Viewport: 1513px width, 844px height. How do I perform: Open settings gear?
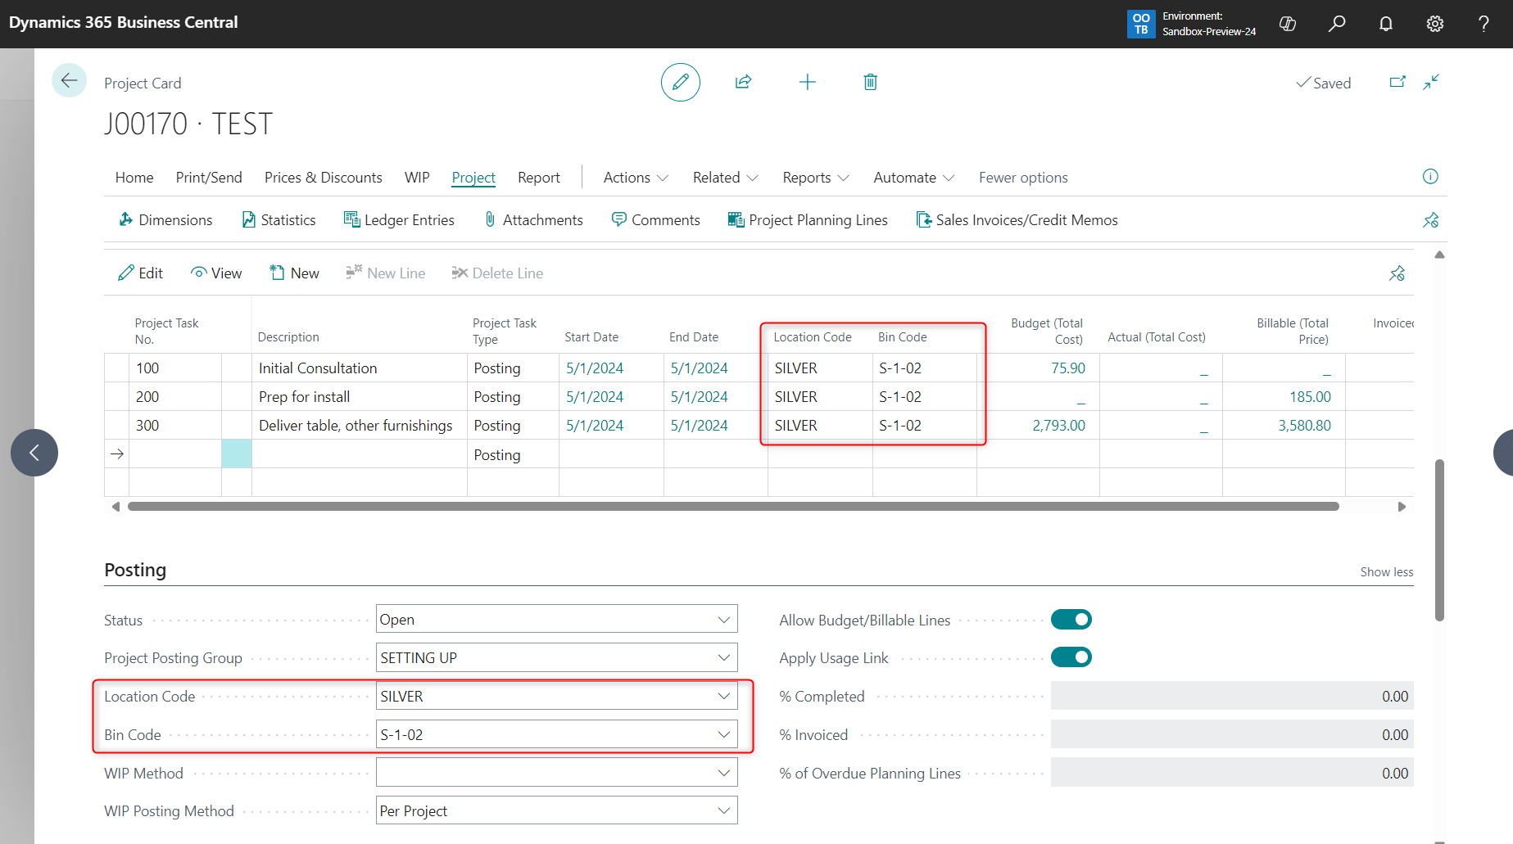(x=1435, y=24)
